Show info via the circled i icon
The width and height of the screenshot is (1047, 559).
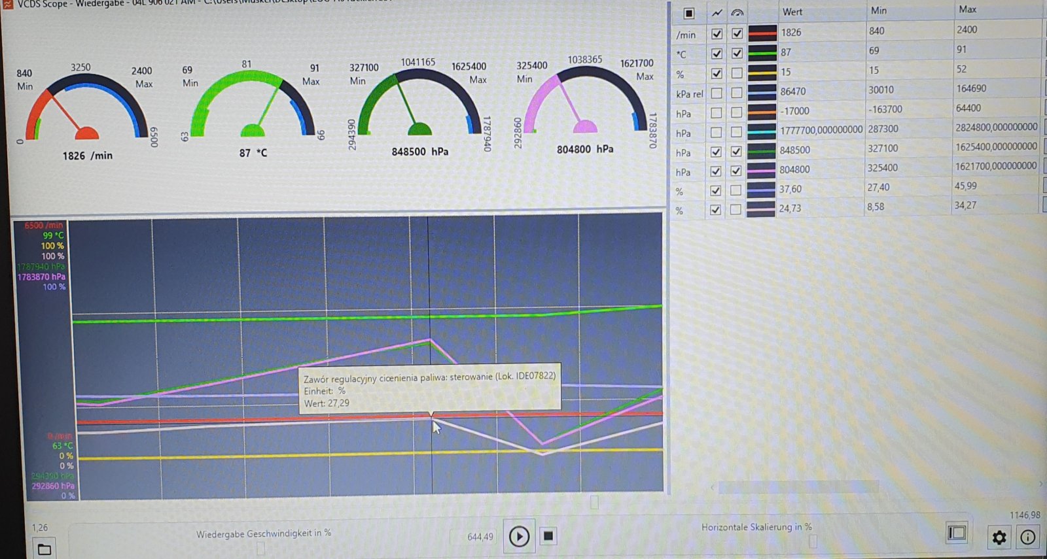[x=1028, y=537]
